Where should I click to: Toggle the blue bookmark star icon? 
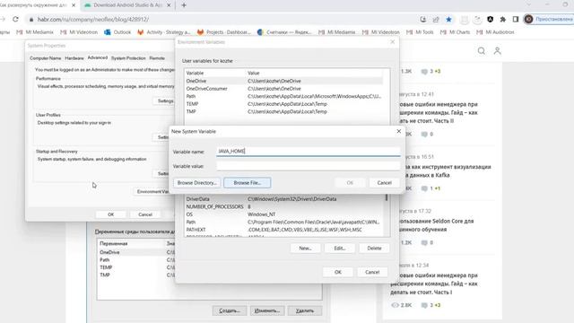[448, 19]
